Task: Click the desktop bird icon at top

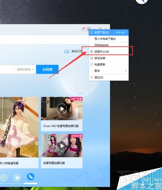Action: [142, 1]
